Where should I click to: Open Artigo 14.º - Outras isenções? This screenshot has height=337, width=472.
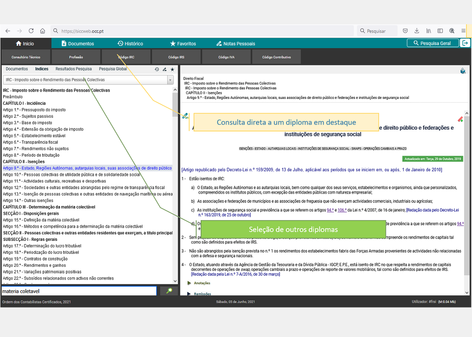[x=28, y=201]
